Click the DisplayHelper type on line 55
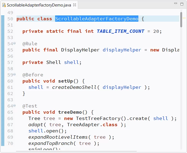187x153 pixels. tap(80, 50)
